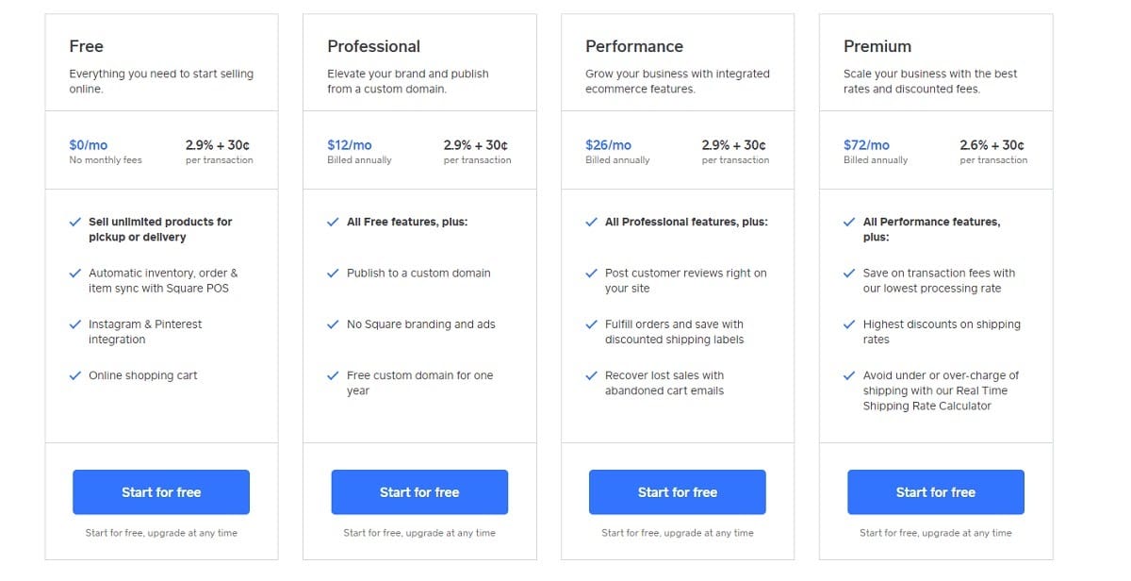Click the checkmark next to 'No Square branding and ads'

tap(334, 324)
